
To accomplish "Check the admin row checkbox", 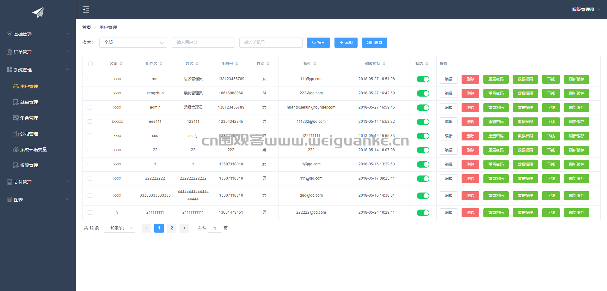I will [x=90, y=107].
